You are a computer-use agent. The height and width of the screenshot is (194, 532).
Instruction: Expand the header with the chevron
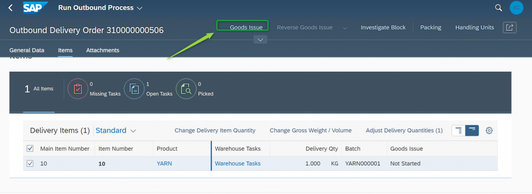260,39
